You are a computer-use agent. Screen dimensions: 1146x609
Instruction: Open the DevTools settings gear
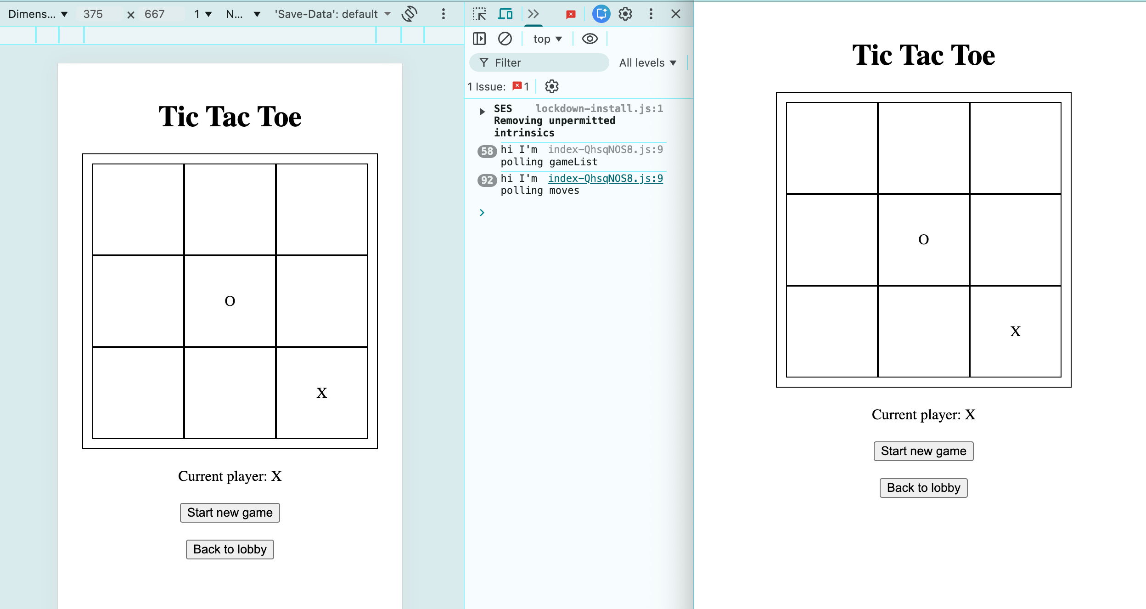625,14
